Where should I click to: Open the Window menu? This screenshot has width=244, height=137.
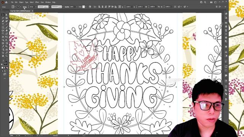[x=48, y=2]
